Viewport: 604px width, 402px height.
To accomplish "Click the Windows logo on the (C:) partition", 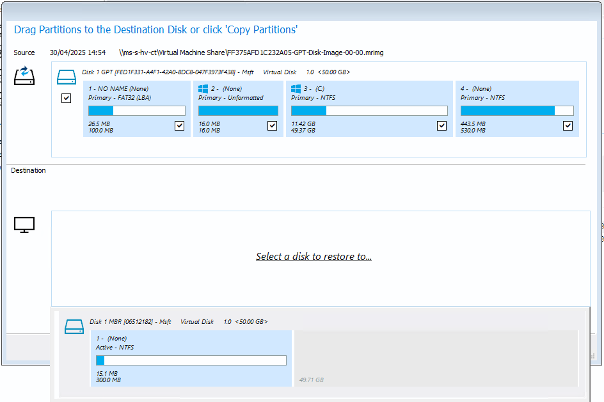I will [x=295, y=88].
